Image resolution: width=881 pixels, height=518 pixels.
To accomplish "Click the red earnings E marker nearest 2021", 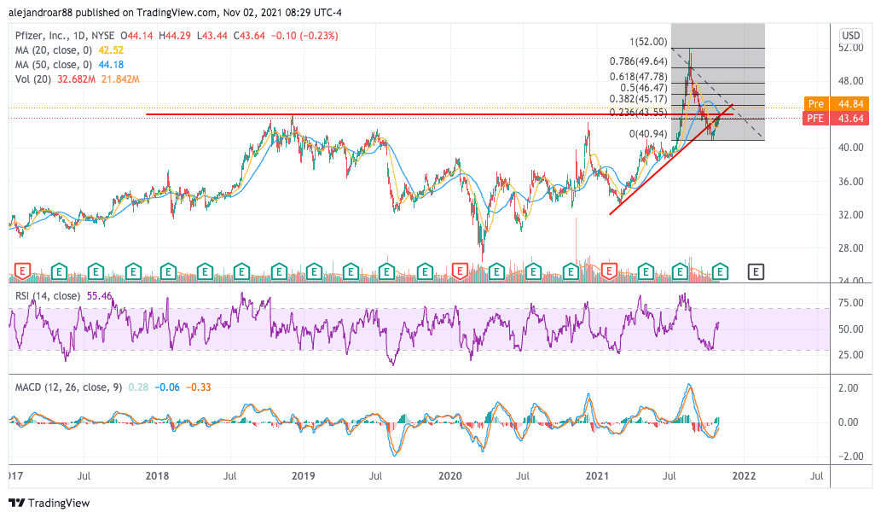I will pos(609,272).
